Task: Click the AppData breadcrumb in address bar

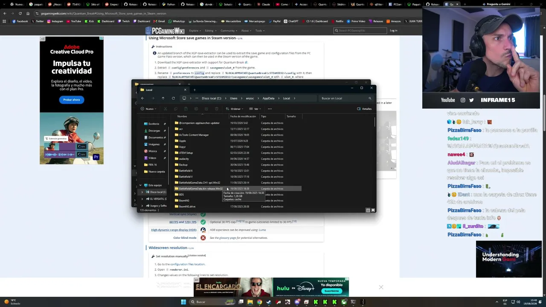Action: click(268, 98)
